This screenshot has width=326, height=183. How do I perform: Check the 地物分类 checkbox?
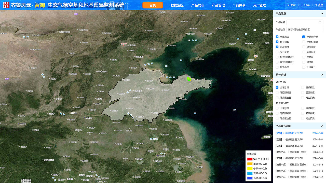click(277, 67)
